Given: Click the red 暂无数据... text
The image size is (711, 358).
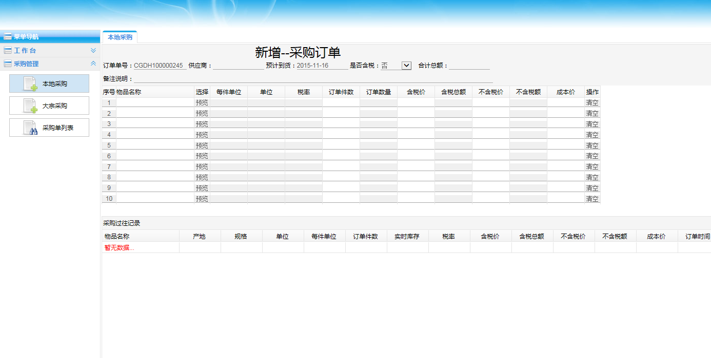Looking at the screenshot, I should 120,247.
